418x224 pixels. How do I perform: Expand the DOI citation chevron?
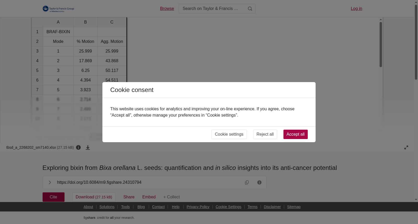50,182
